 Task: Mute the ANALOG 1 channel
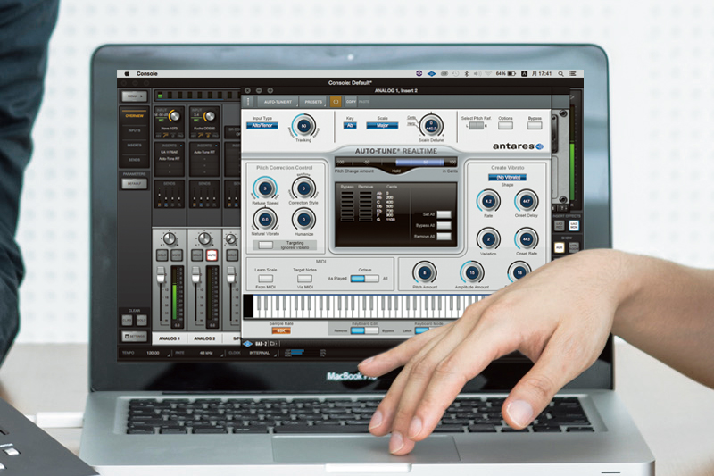[176, 255]
